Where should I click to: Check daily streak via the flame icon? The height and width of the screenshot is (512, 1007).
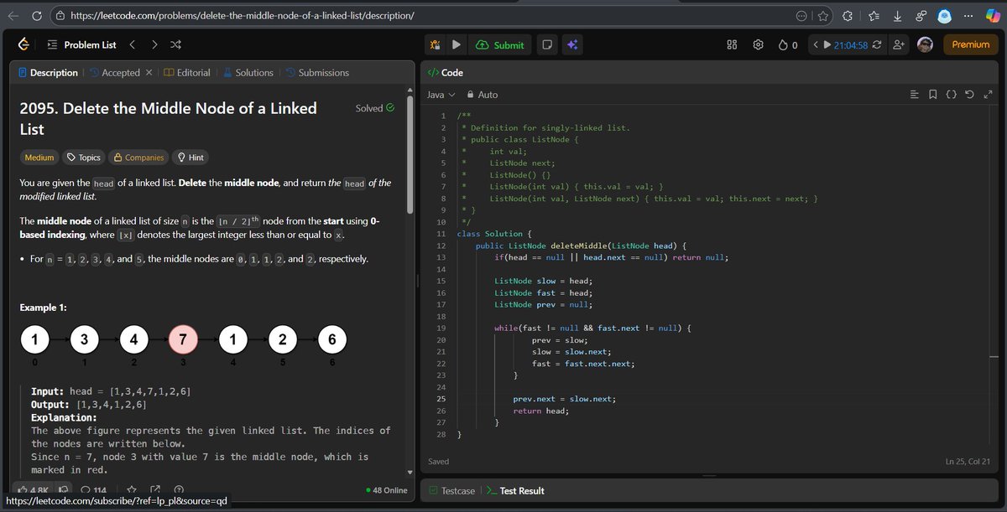[x=781, y=44]
